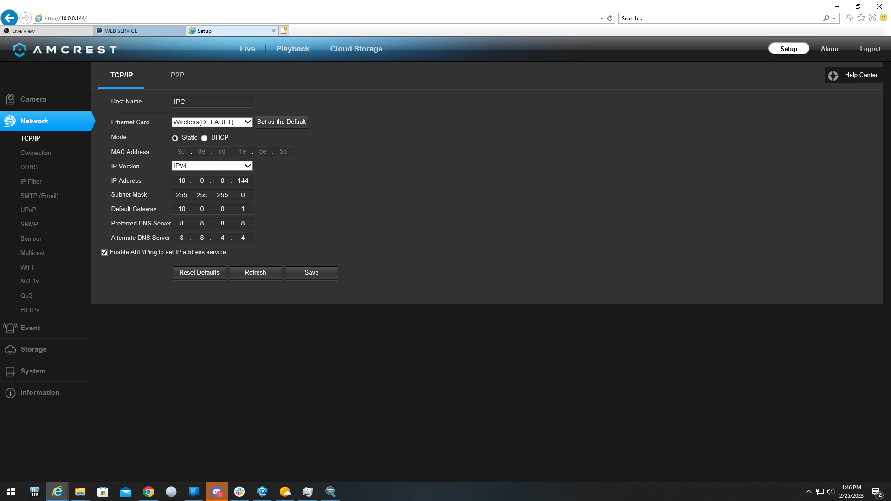
Task: Click the Host Name input field
Action: (212, 102)
